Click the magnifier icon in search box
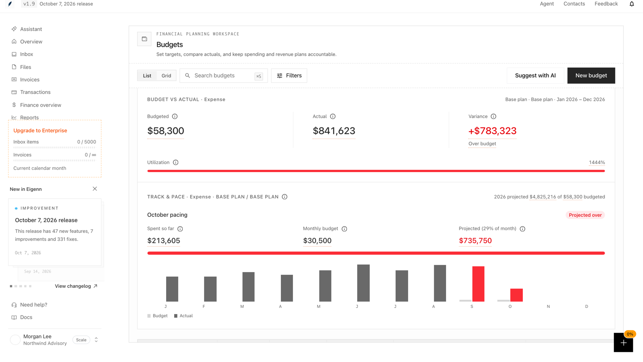The image size is (643, 362). pos(188,76)
